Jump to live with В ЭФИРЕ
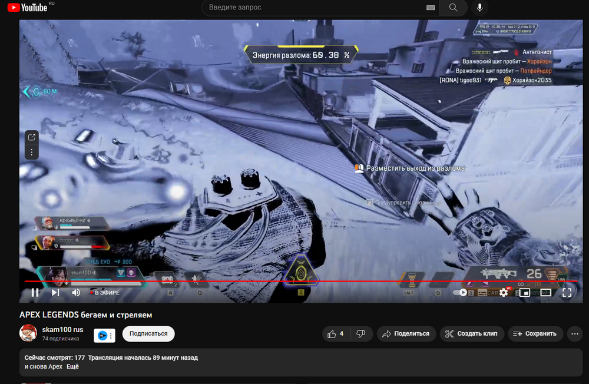Image resolution: width=589 pixels, height=384 pixels. [x=105, y=293]
